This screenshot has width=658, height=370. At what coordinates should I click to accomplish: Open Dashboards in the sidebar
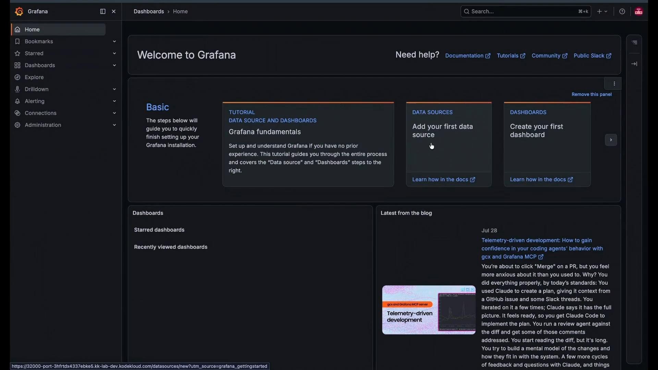click(40, 66)
